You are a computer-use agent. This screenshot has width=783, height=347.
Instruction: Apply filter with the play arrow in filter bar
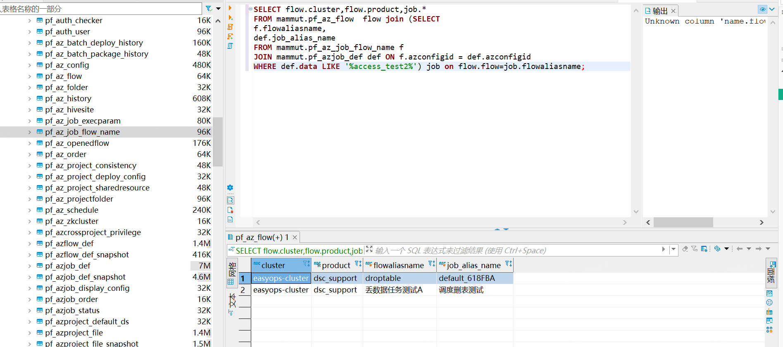[x=664, y=249]
